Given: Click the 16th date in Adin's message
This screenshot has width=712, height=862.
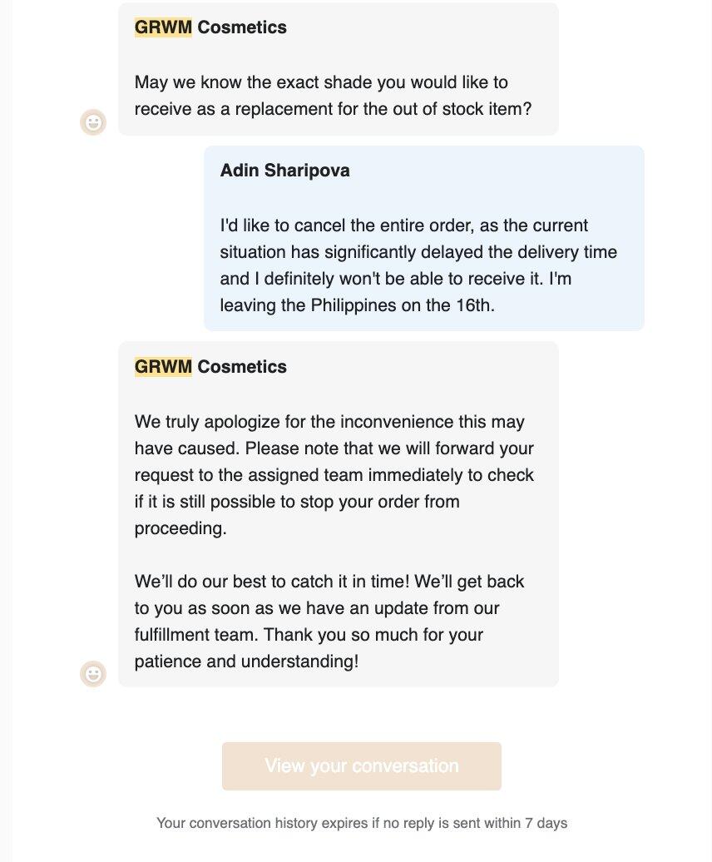Looking at the screenshot, I should (x=475, y=305).
